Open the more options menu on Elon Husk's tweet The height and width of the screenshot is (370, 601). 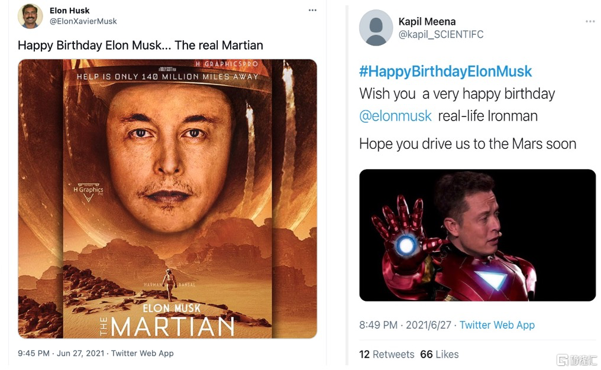[x=312, y=11]
